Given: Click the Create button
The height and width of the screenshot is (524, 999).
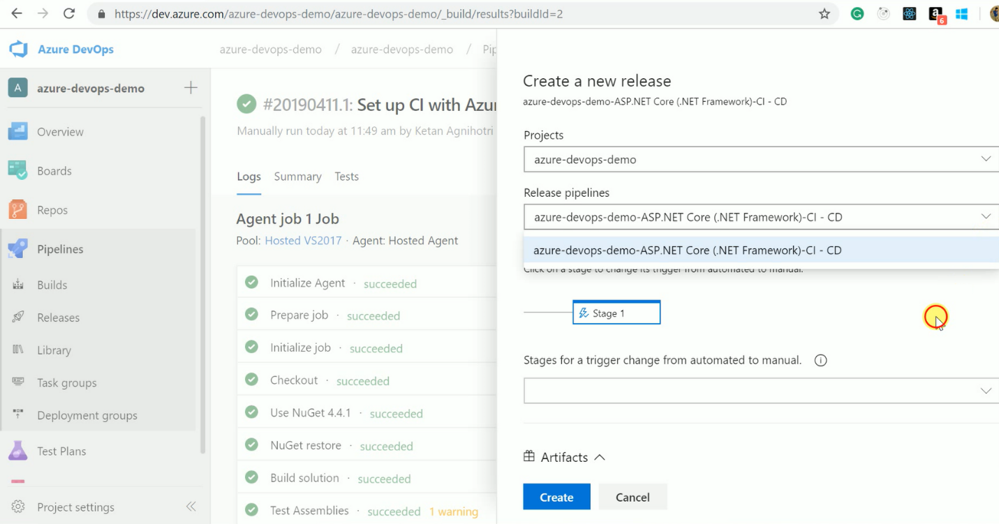Looking at the screenshot, I should (556, 497).
